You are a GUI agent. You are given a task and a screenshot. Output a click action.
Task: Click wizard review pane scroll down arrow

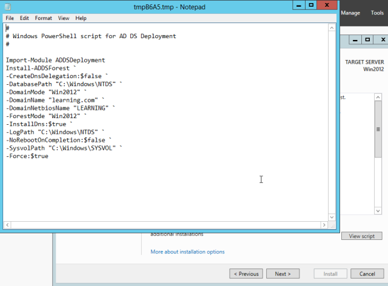coord(378,211)
